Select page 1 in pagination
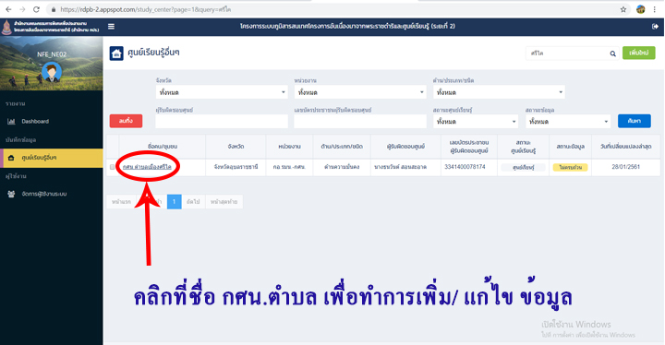This screenshot has width=665, height=345. [175, 202]
